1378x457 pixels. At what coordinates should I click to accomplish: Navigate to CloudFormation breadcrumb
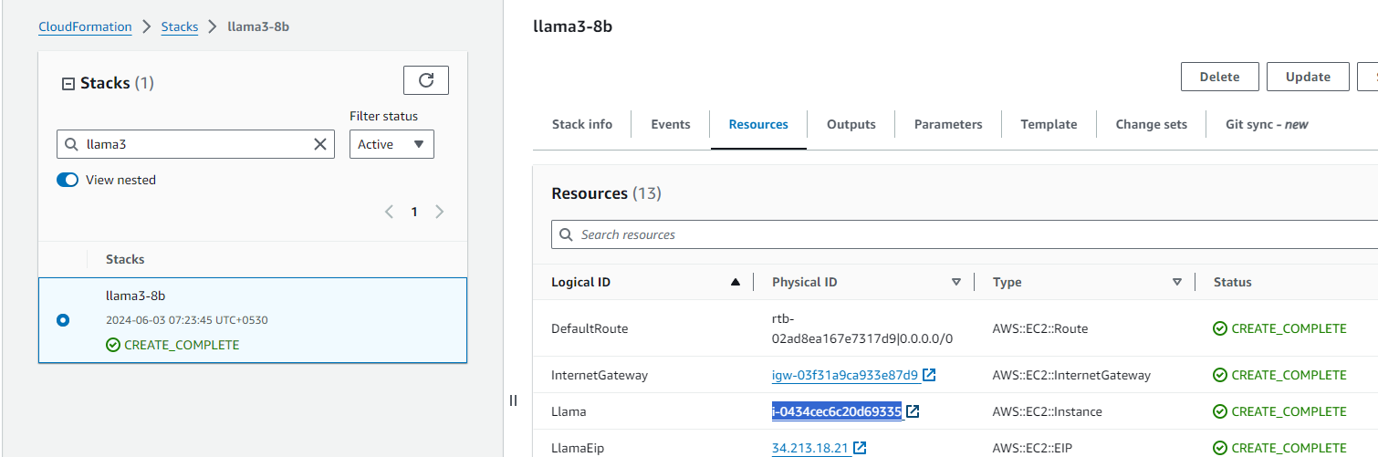point(85,26)
